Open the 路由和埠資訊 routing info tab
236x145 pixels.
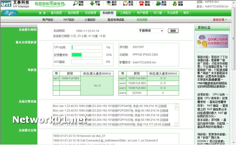[x=116, y=20]
